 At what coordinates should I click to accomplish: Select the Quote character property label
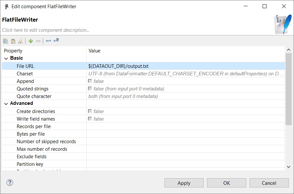coord(34,96)
